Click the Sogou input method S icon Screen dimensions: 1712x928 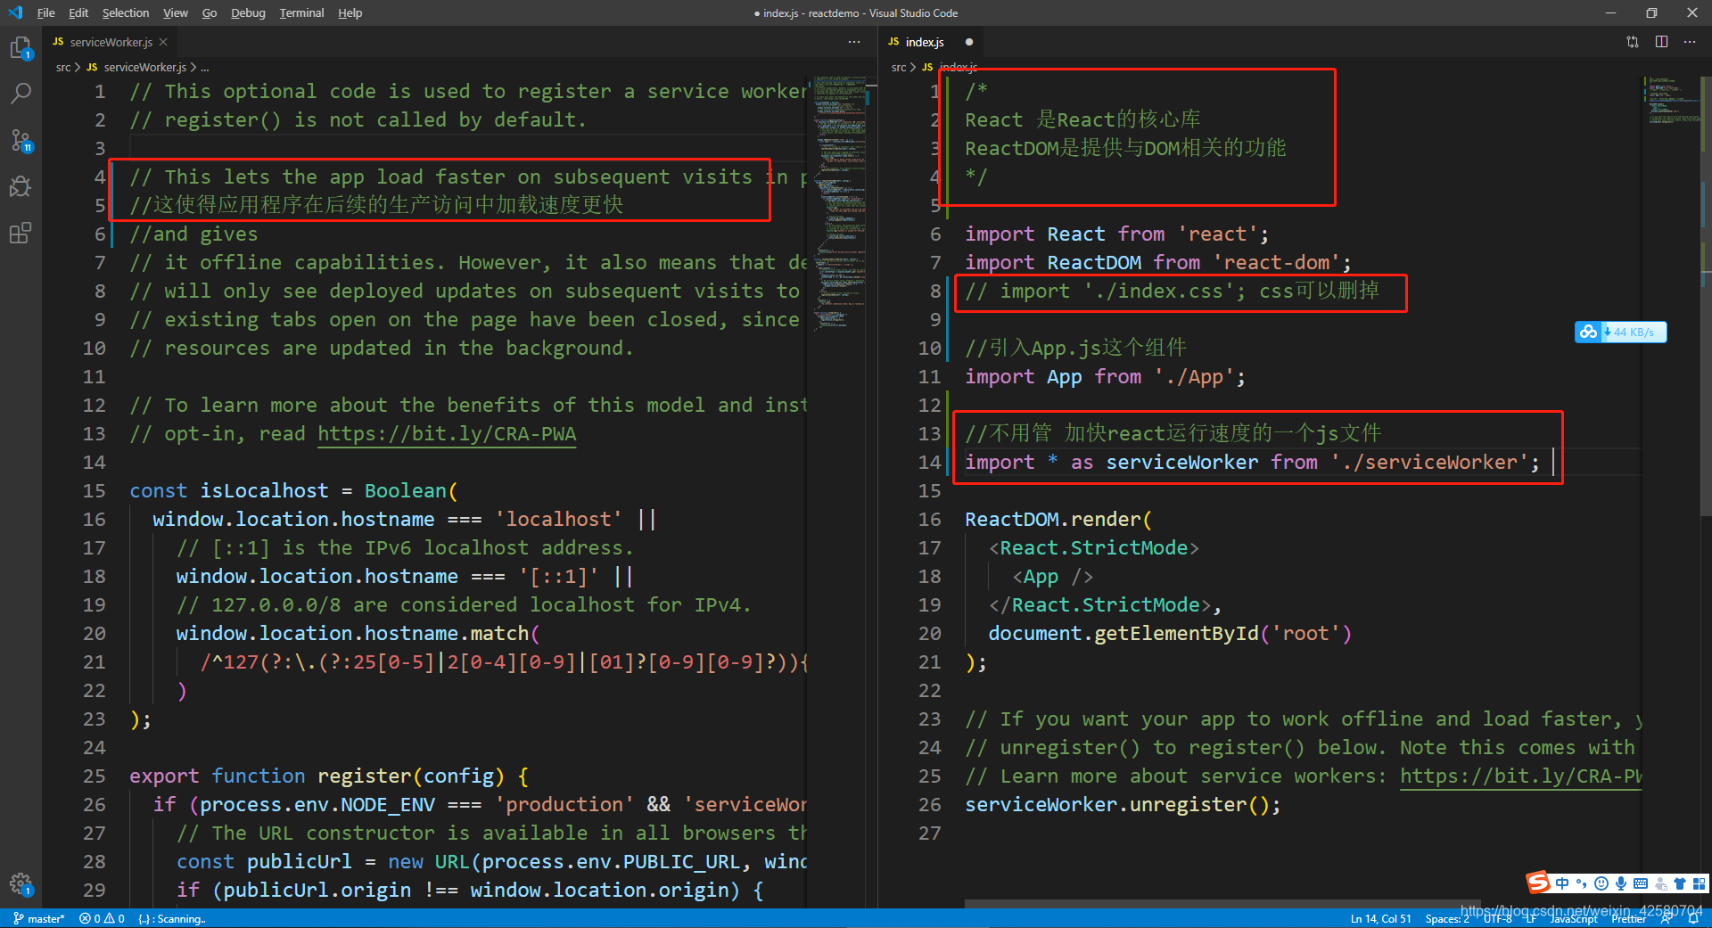(1538, 883)
